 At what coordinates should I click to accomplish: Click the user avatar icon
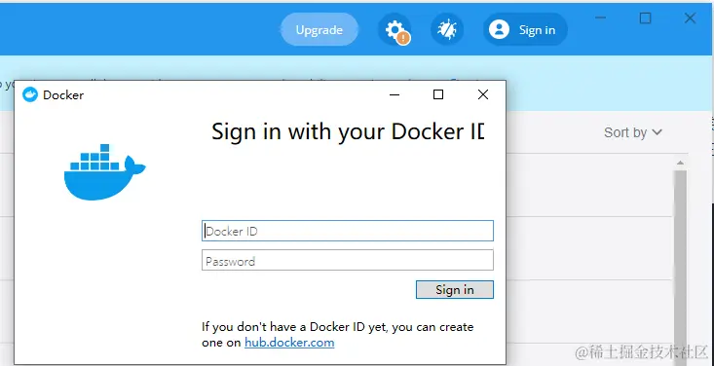tap(499, 30)
